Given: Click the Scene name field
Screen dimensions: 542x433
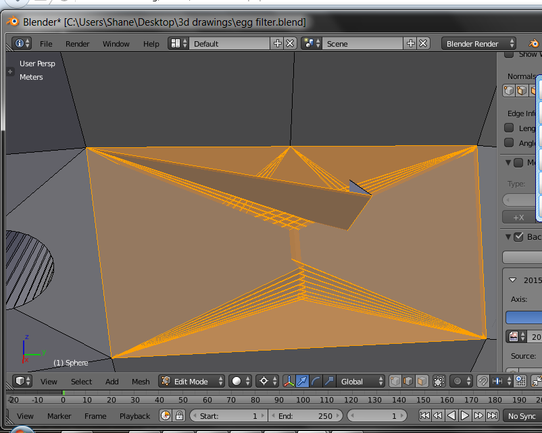Looking at the screenshot, I should 362,43.
